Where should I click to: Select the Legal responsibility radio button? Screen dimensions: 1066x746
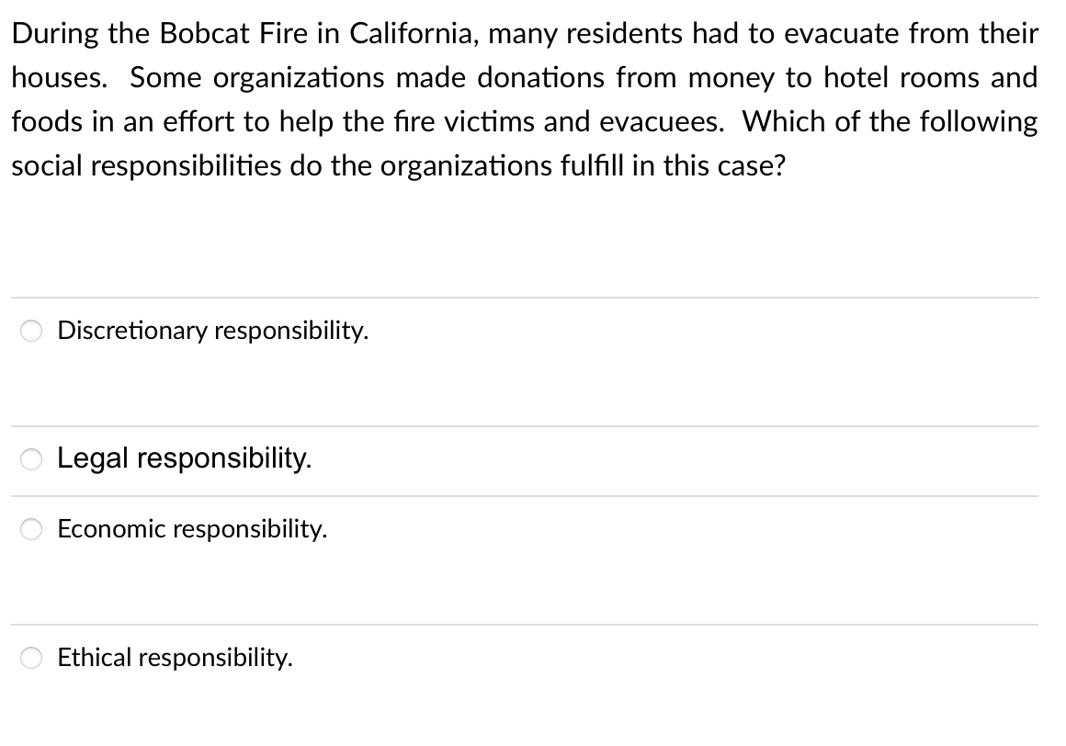(31, 460)
